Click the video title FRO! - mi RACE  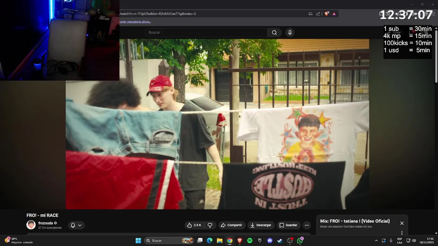(x=42, y=215)
